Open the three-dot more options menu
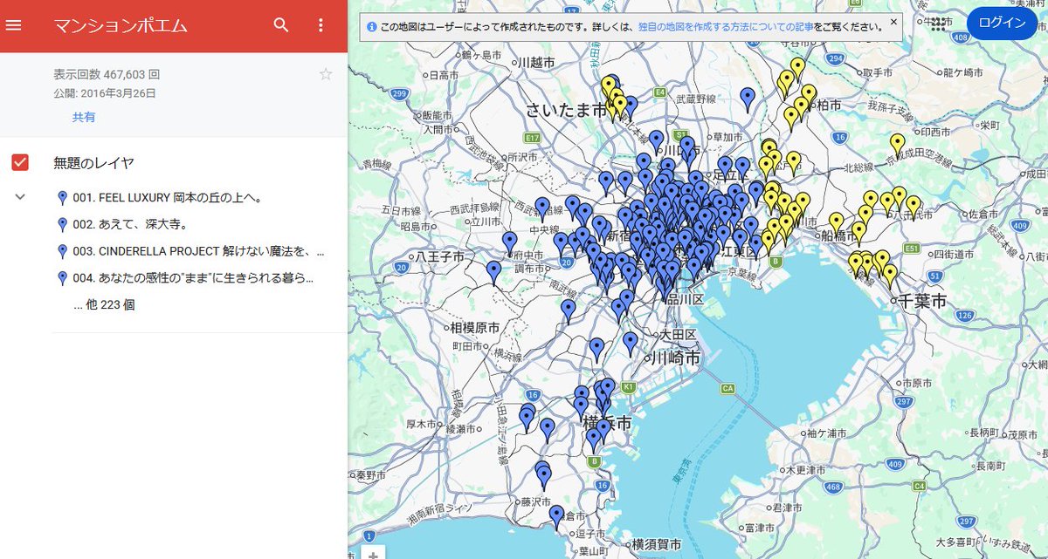This screenshot has width=1048, height=559. (x=321, y=24)
